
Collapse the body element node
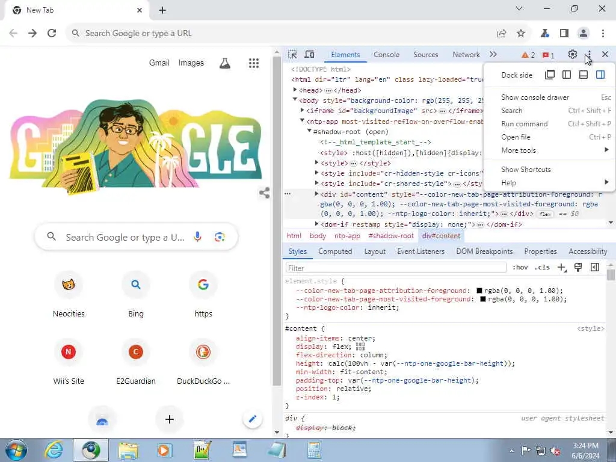click(x=295, y=100)
